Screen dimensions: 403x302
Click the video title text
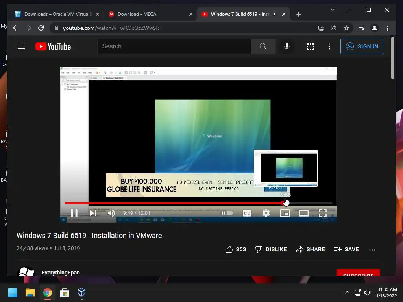click(89, 236)
